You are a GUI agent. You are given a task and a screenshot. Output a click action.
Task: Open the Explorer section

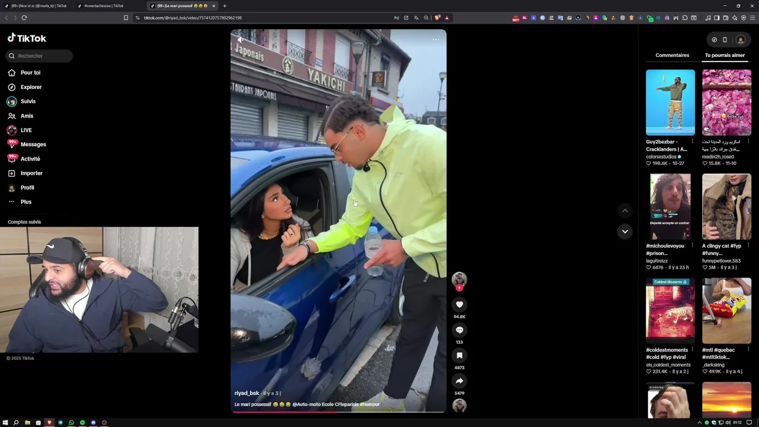pos(24,87)
